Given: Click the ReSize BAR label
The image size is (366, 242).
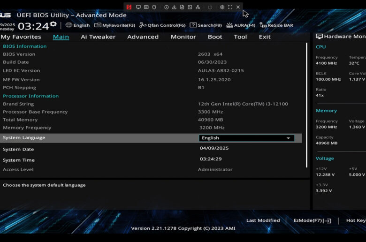Looking at the screenshot, I should [x=280, y=25].
